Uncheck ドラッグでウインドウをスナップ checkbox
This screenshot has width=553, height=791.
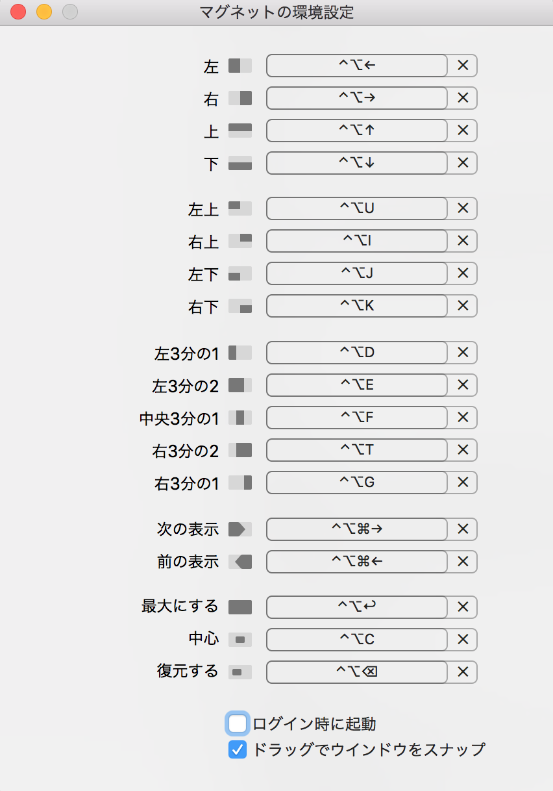pos(238,750)
